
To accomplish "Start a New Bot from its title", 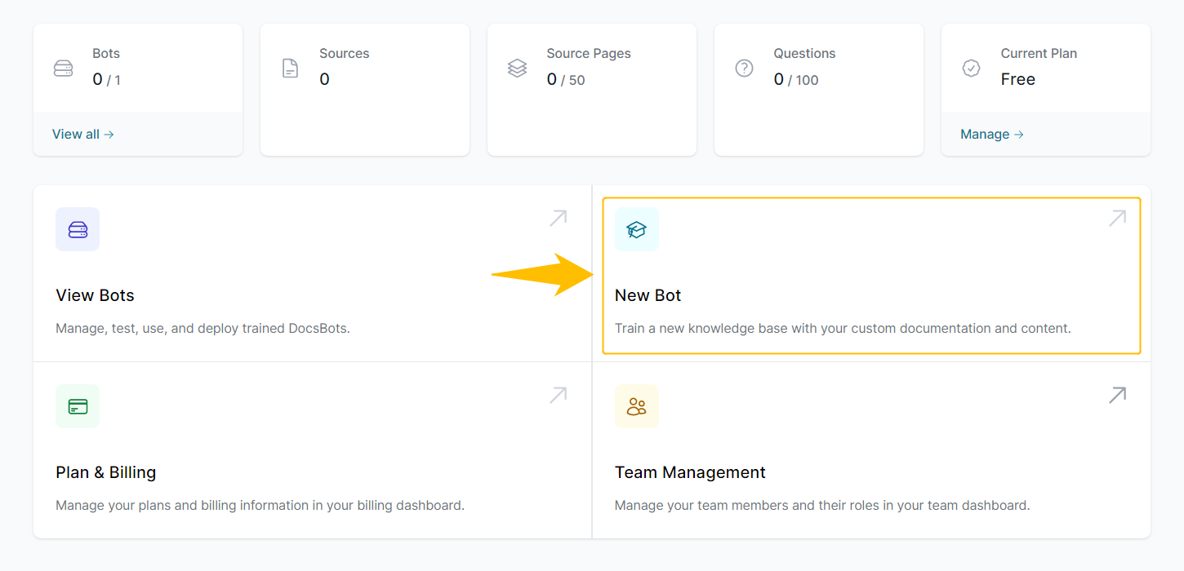I will coord(648,295).
